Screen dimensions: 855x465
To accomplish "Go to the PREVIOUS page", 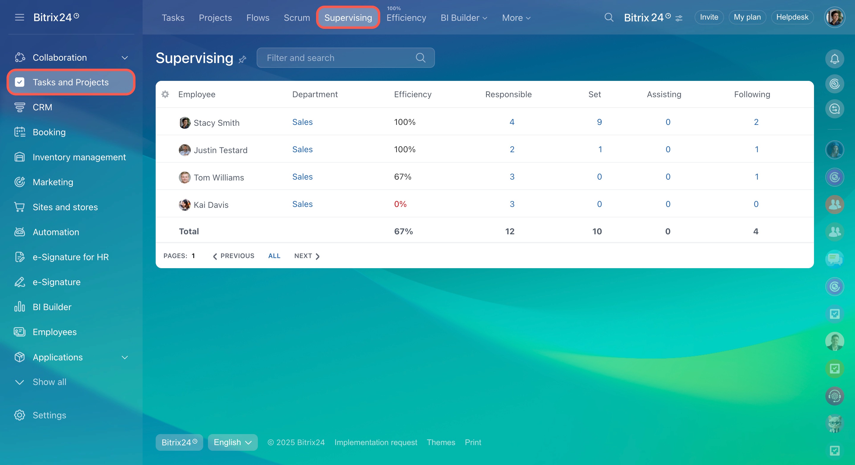I will [x=233, y=256].
